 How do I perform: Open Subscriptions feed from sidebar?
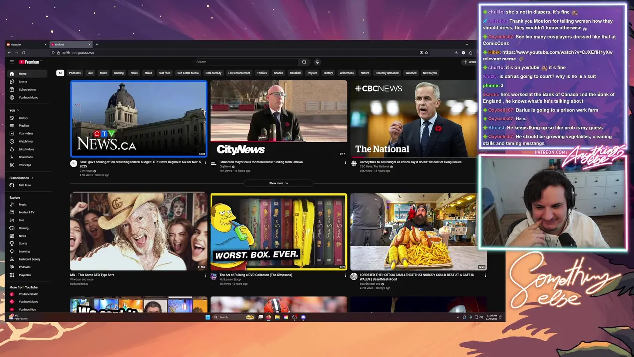pyautogui.click(x=27, y=90)
